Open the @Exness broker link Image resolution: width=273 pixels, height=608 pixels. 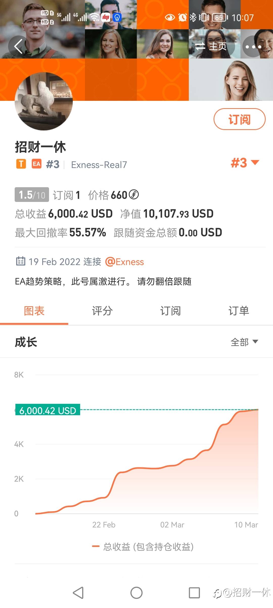(124, 262)
